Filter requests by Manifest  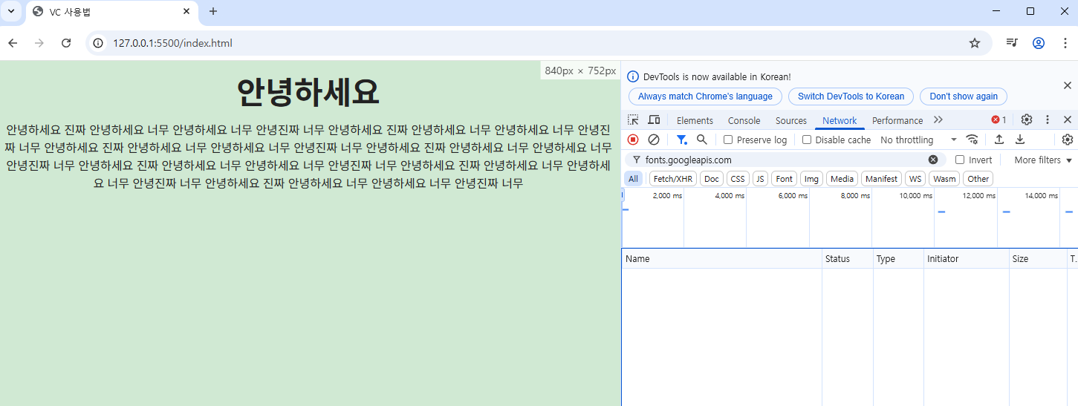(x=881, y=179)
